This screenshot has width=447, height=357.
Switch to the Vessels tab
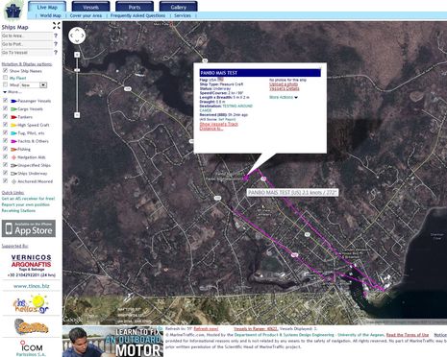click(90, 7)
